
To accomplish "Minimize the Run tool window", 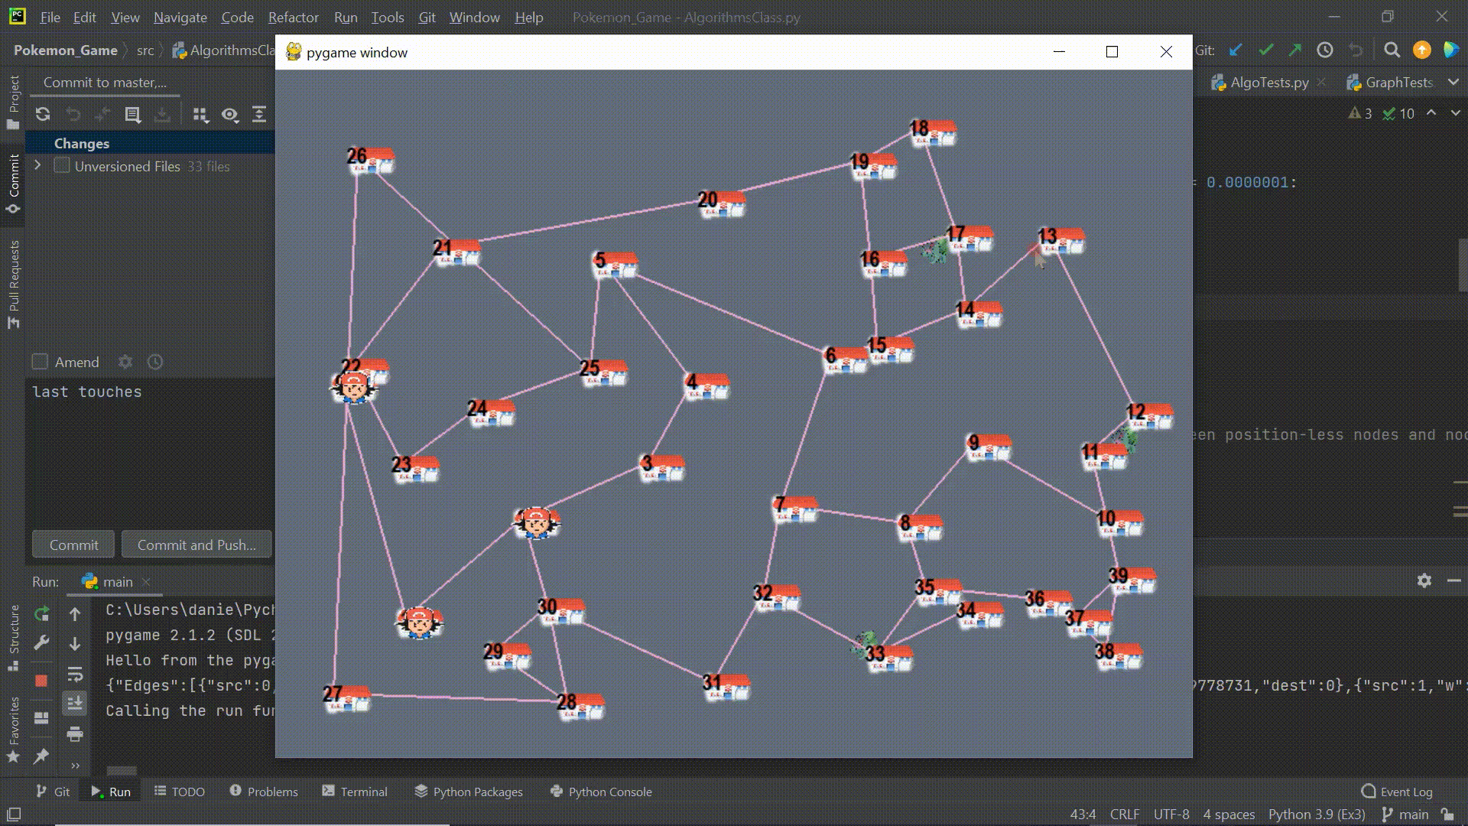I will pyautogui.click(x=1454, y=581).
